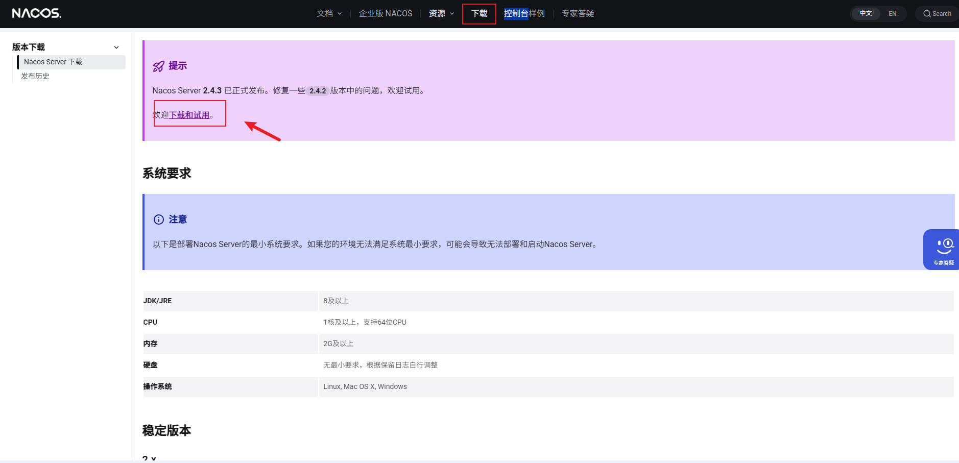Click the CPU row label
Screen dimensions: 959x463
pos(150,323)
